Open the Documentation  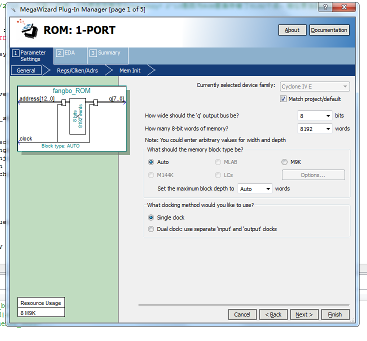329,30
